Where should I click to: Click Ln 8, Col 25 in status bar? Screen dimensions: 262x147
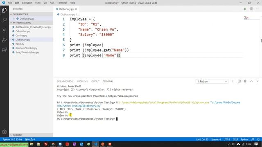[x=202, y=139]
